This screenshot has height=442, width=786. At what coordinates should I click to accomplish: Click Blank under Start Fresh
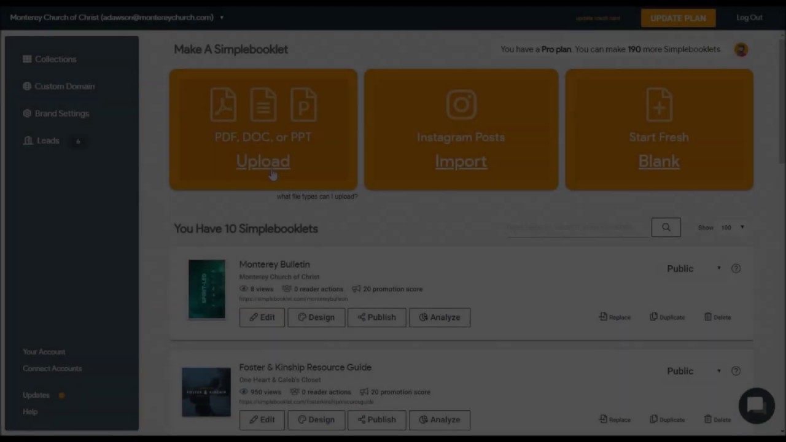659,161
